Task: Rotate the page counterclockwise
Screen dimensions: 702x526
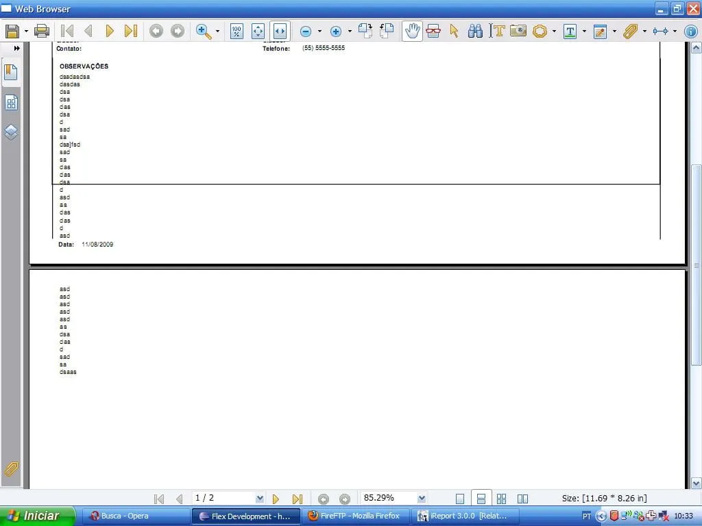Action: pos(387,31)
